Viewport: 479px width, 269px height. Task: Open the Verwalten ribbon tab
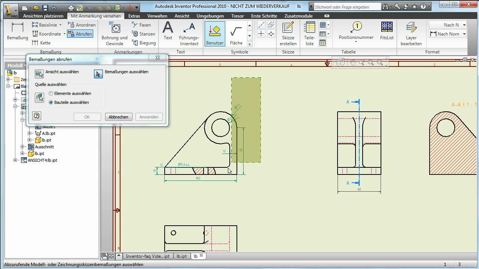tap(157, 16)
